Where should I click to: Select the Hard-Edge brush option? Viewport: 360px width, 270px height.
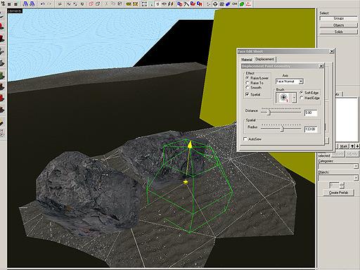[x=302, y=98]
